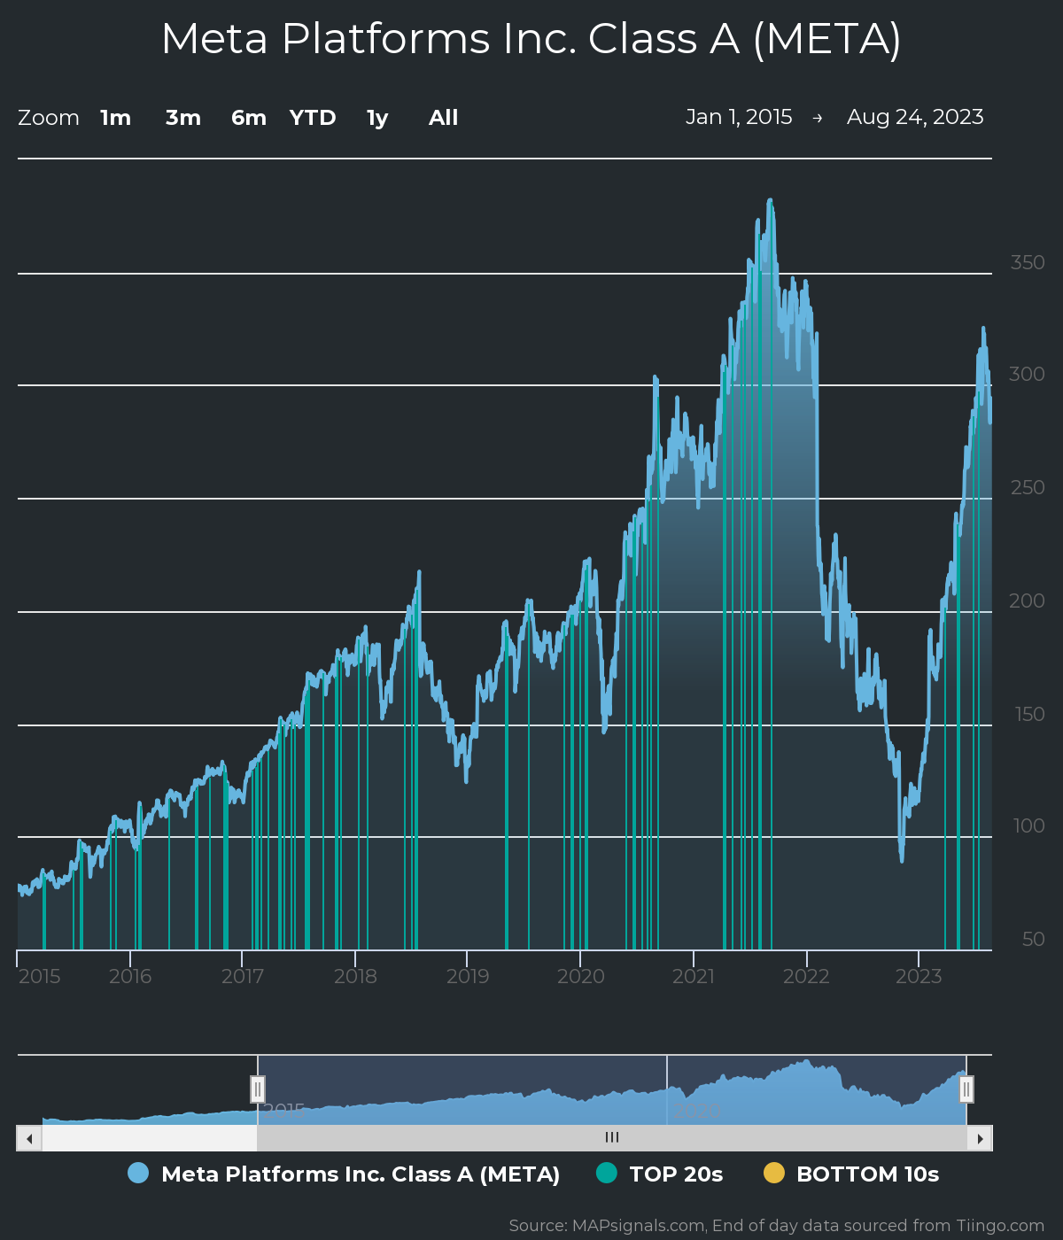Click All to show full price history
Viewport: 1063px width, 1240px height.
[442, 117]
